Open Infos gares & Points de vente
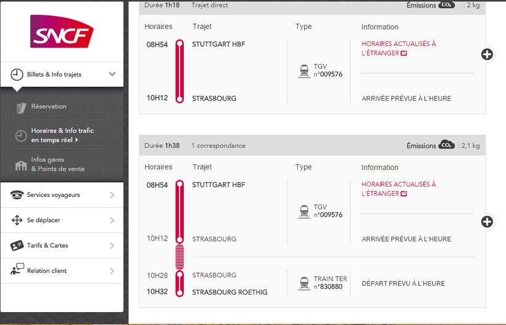Screen dimensions: 506x325 pos(57,164)
